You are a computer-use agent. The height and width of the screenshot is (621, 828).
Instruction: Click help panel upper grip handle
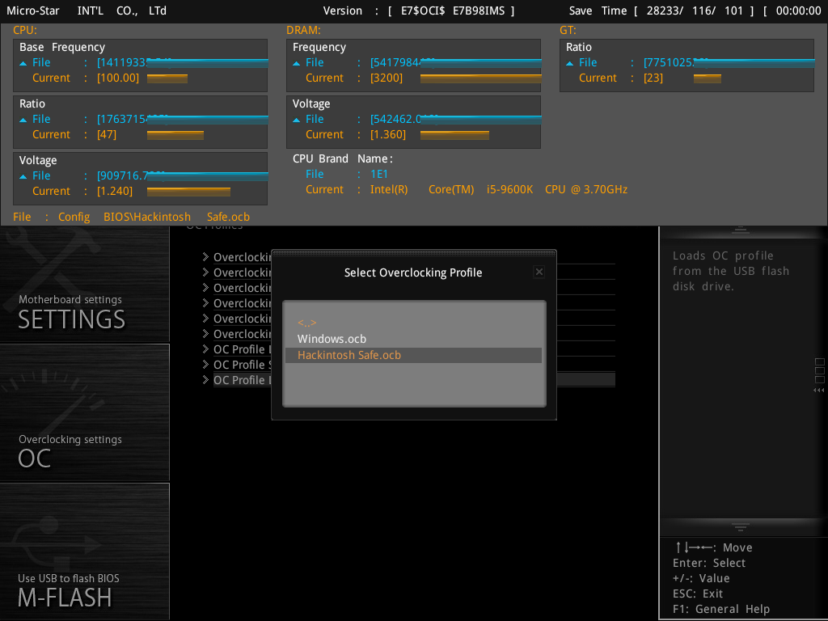[x=741, y=230]
